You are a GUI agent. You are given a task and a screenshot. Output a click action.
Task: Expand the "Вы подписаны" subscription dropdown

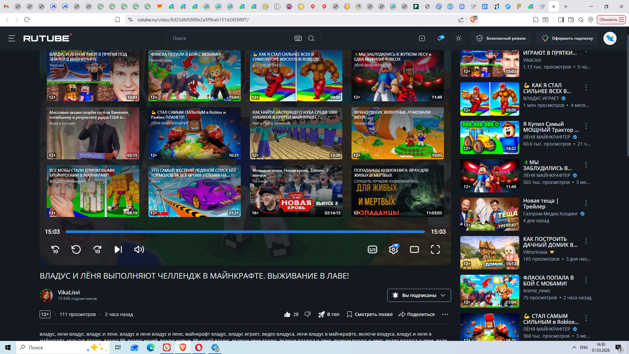pos(443,295)
